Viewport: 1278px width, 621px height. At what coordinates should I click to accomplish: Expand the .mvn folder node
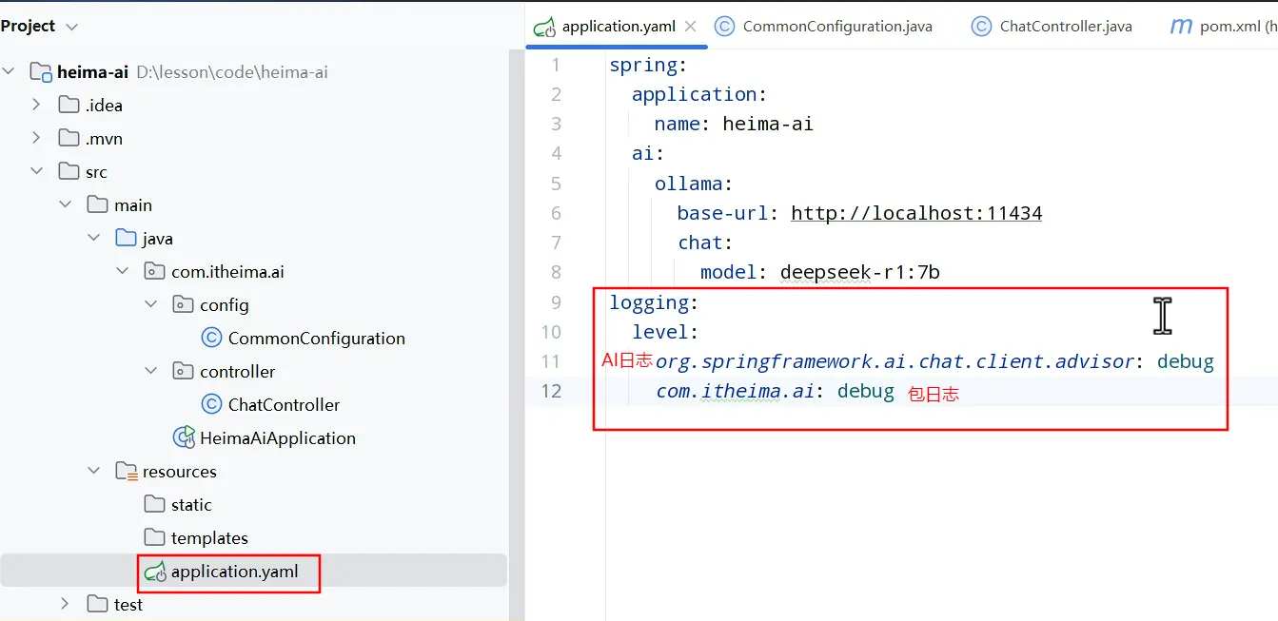36,138
